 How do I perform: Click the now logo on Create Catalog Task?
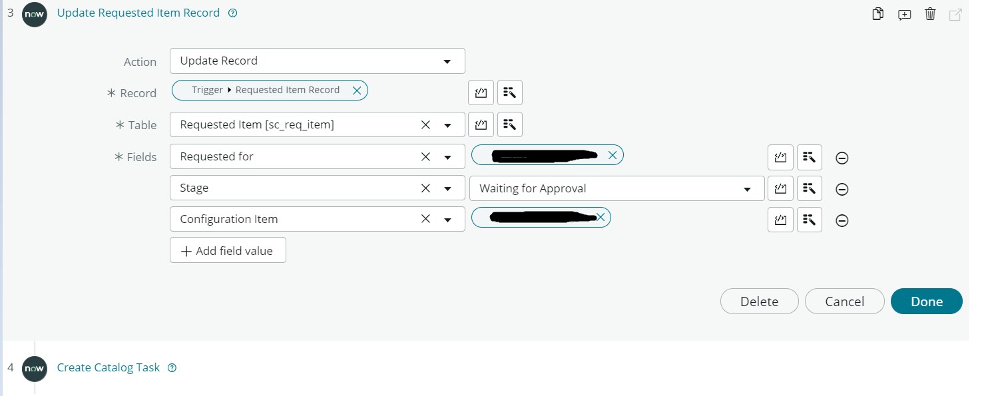pos(34,369)
